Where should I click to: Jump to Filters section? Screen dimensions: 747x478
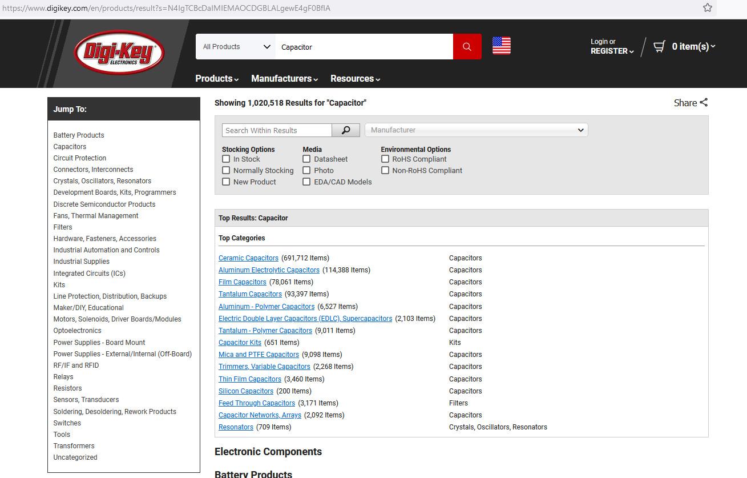coord(63,227)
